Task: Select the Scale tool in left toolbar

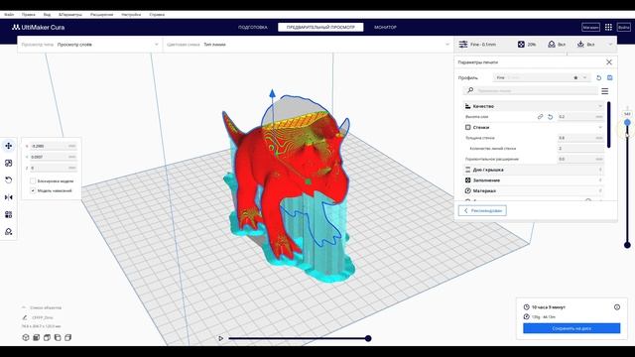Action: [9, 163]
